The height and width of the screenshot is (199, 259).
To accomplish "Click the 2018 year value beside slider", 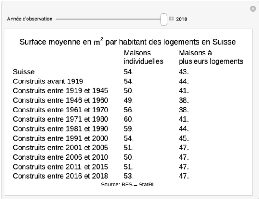I will pyautogui.click(x=181, y=19).
